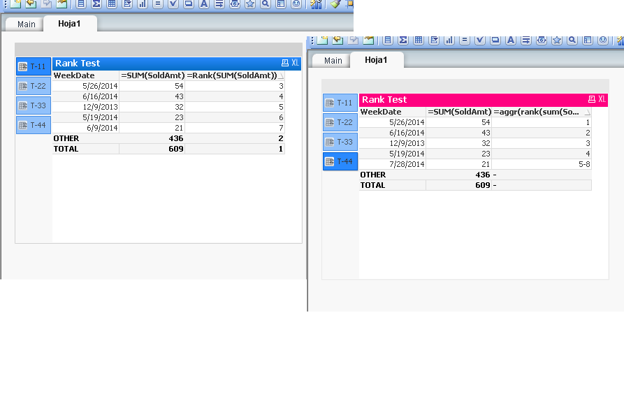The width and height of the screenshot is (624, 410).
Task: Create Slider/Calendar object in right window toolbar
Action: 542,40
